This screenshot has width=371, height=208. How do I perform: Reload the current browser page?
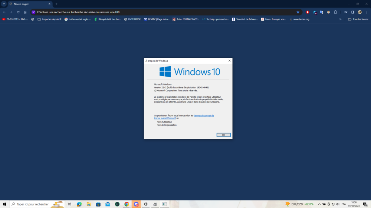click(18, 12)
